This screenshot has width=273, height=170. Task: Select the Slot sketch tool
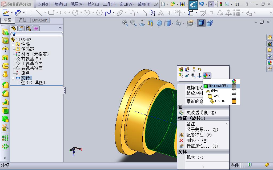(x=63, y=13)
